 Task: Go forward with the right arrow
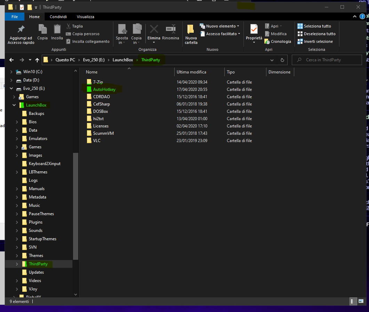pyautogui.click(x=22, y=60)
